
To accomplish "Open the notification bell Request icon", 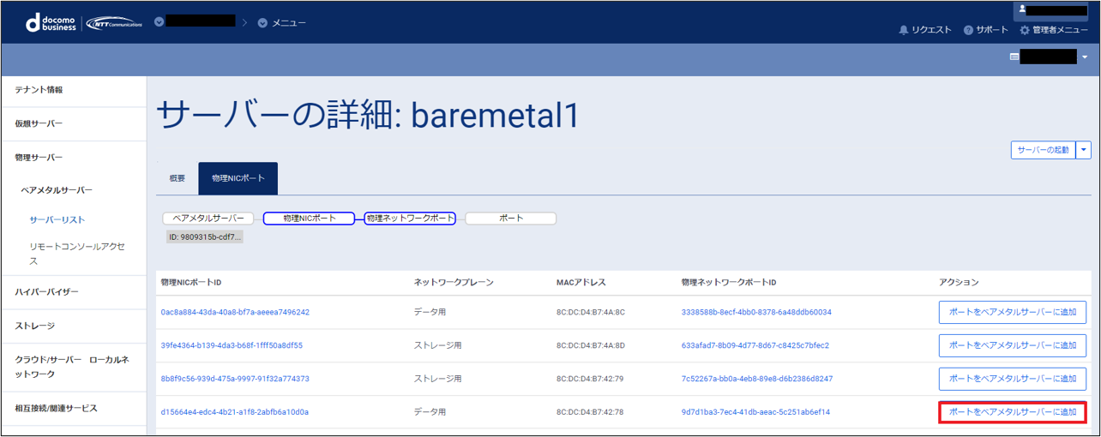I will pyautogui.click(x=903, y=30).
